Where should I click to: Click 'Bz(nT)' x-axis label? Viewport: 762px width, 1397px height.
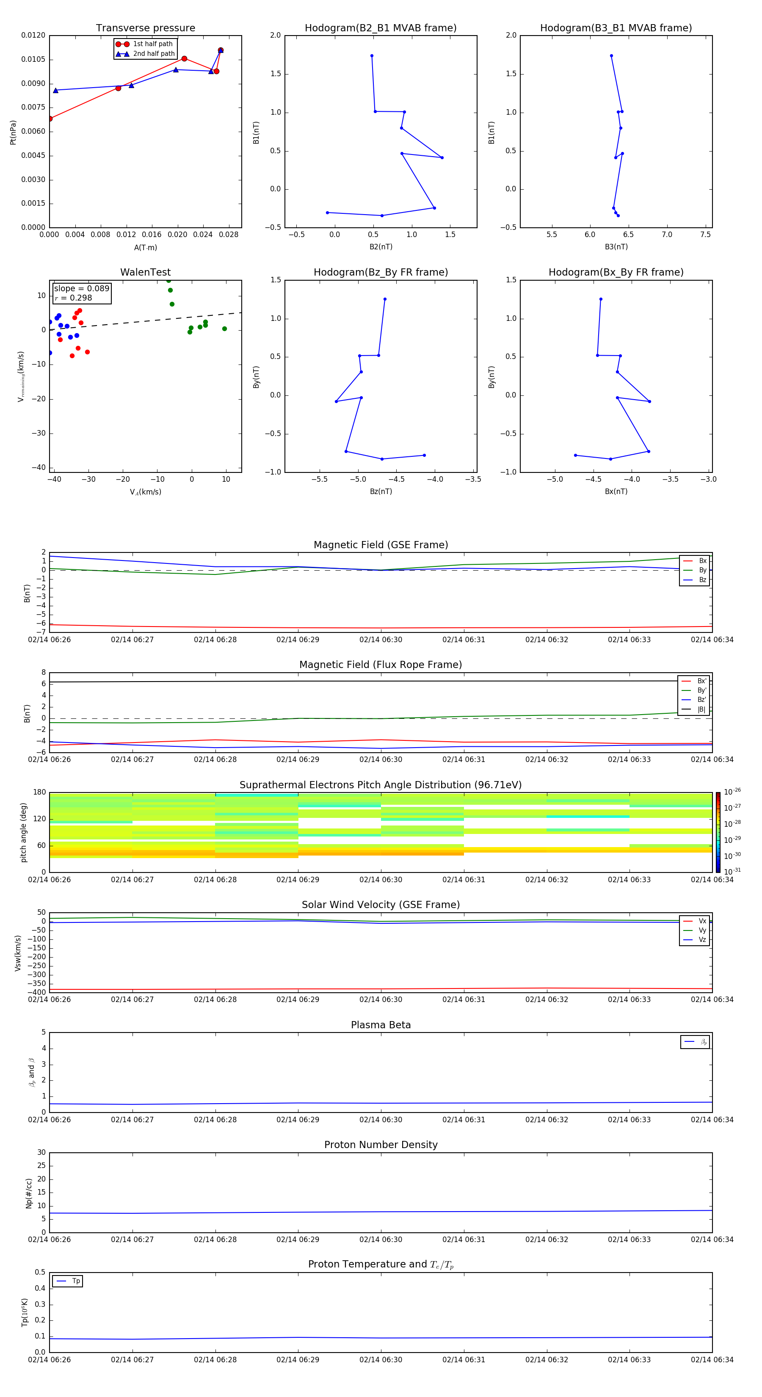click(381, 491)
